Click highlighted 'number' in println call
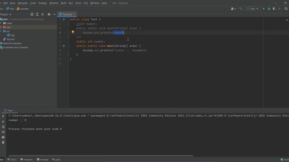The height and width of the screenshot is (162, 289). (x=118, y=33)
